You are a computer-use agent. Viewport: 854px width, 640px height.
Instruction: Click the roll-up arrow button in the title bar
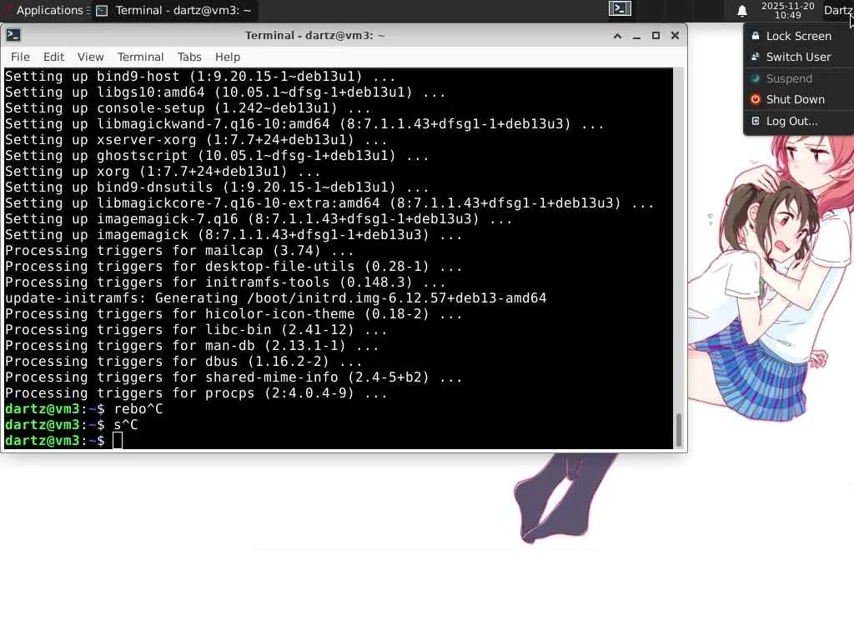[618, 36]
